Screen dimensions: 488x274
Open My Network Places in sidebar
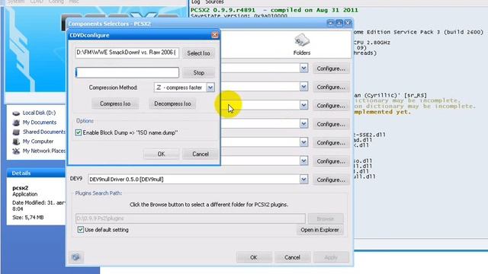point(39,151)
